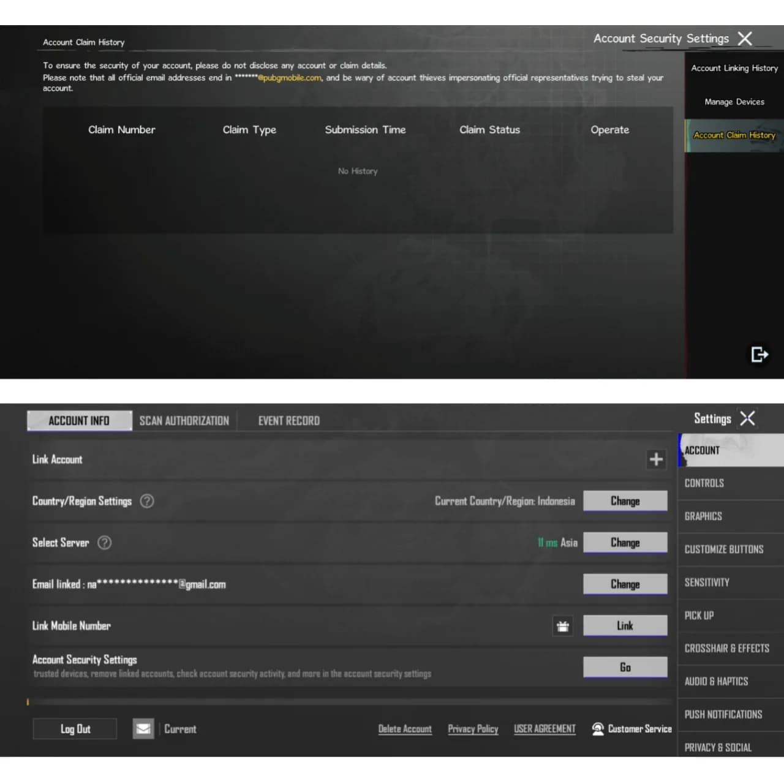Open GRAPHICS settings category
Viewport: 784px width, 784px height.
click(731, 516)
